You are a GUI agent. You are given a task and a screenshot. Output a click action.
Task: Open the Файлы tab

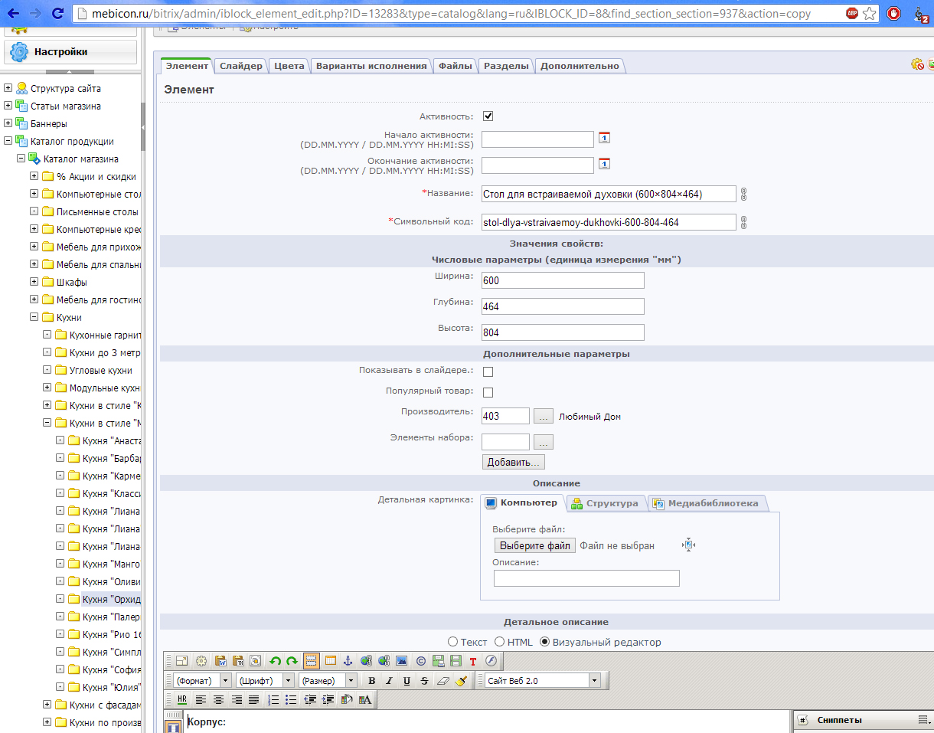click(x=455, y=66)
